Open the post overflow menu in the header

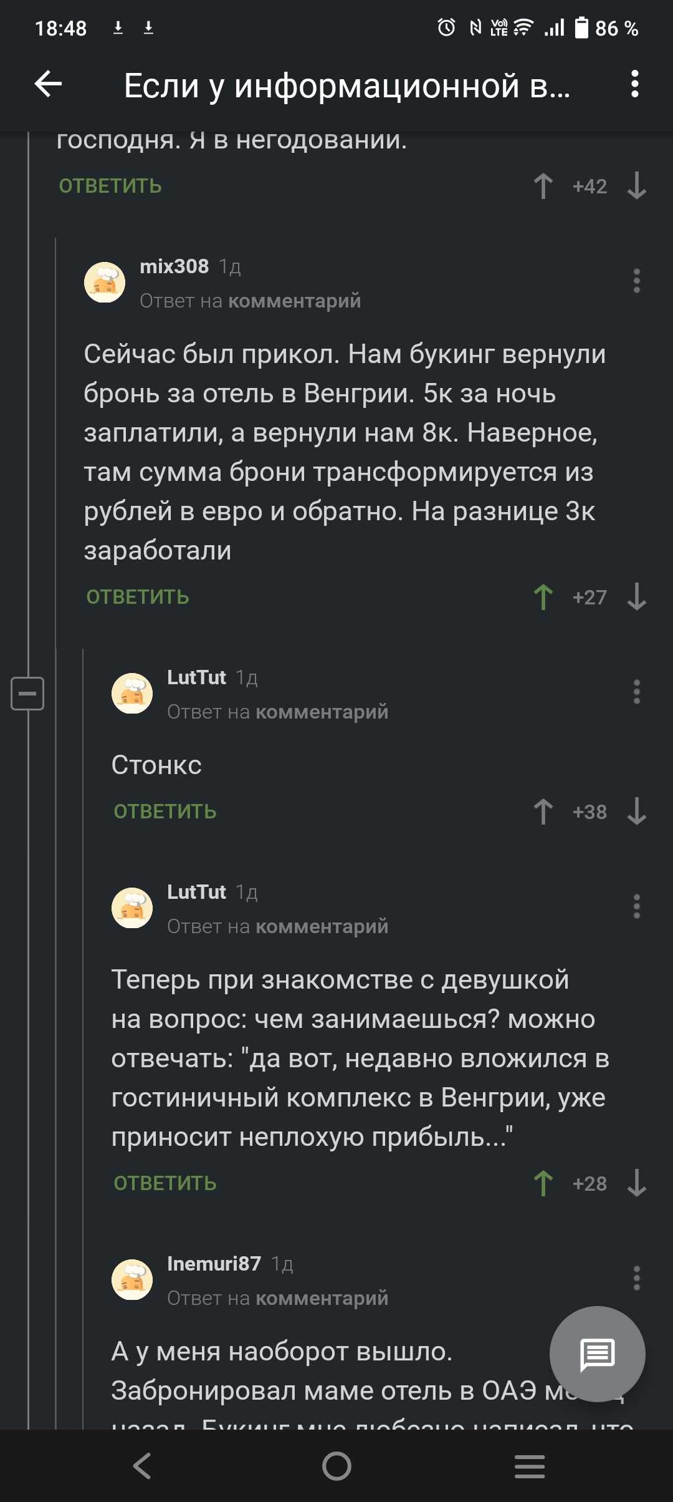pos(634,84)
